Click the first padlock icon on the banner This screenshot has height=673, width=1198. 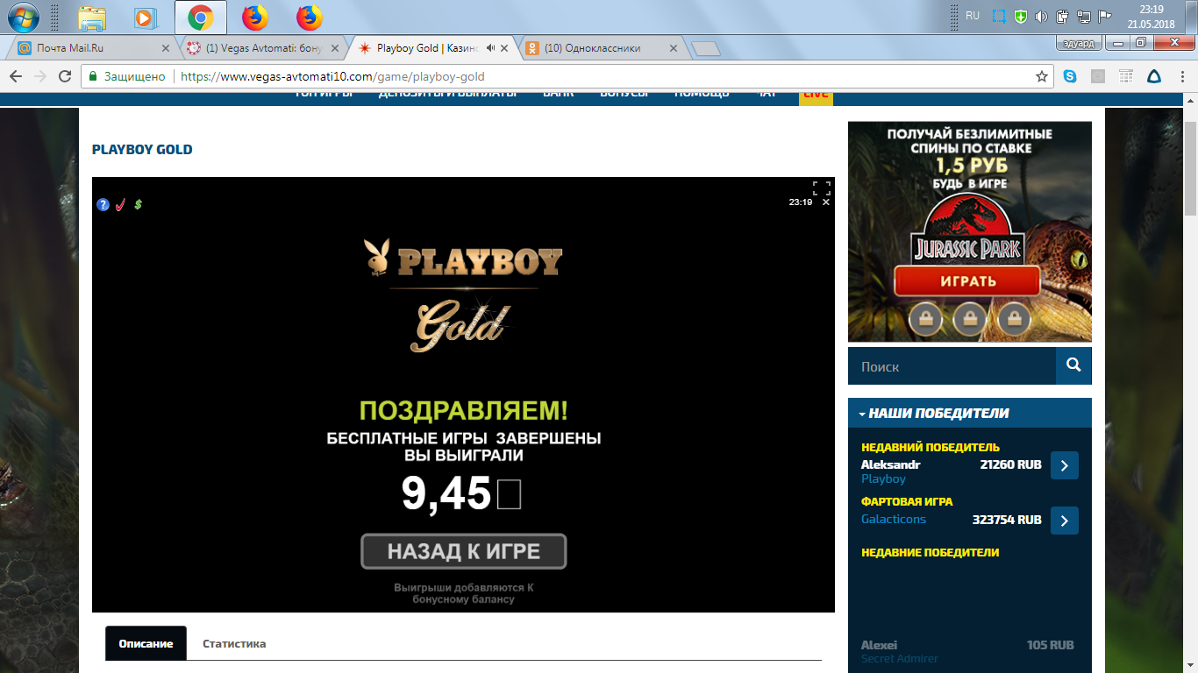click(x=925, y=319)
